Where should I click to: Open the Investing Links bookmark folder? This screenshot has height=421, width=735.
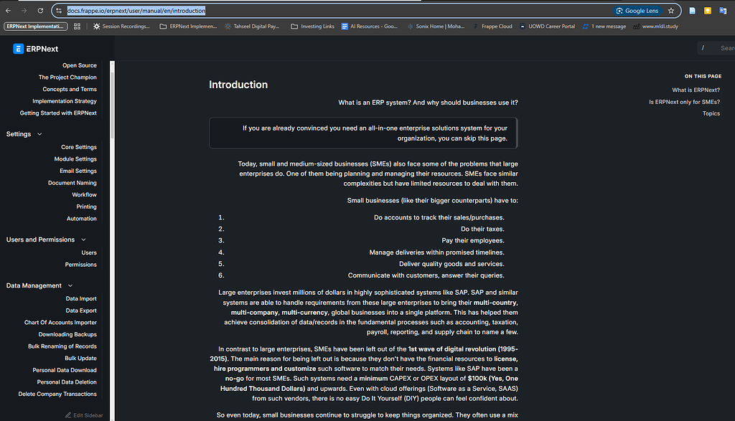(x=312, y=27)
